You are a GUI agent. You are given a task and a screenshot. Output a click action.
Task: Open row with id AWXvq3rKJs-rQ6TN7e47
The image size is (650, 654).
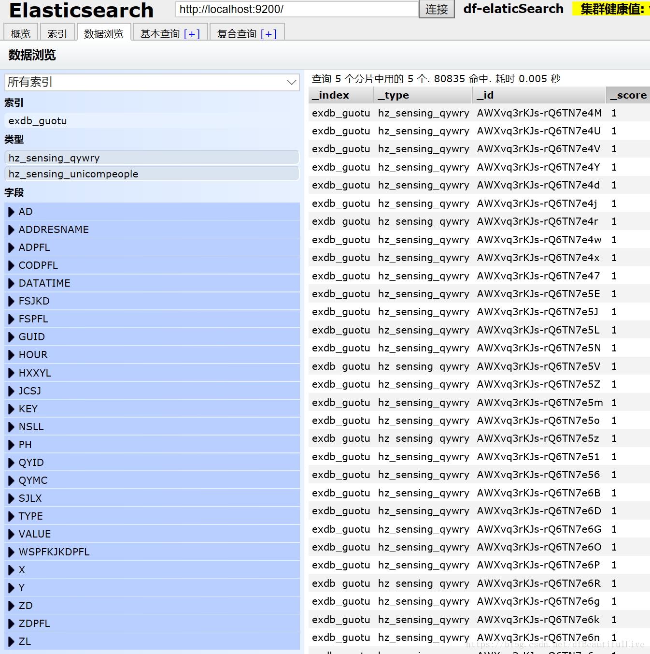point(479,276)
